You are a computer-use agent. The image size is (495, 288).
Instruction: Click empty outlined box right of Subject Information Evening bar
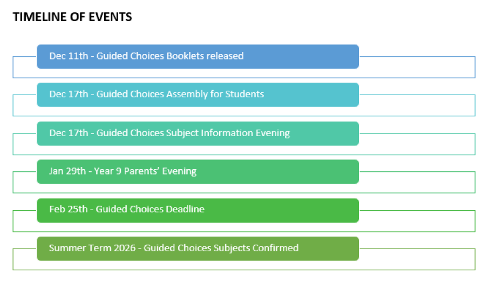[417, 144]
